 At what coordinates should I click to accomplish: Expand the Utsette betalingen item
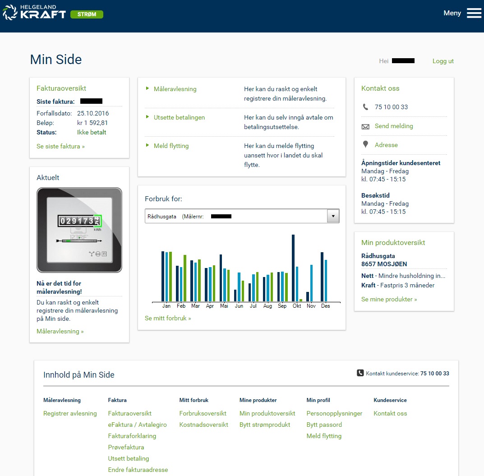coord(179,117)
